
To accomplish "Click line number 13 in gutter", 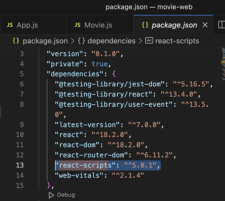I will 20,165.
